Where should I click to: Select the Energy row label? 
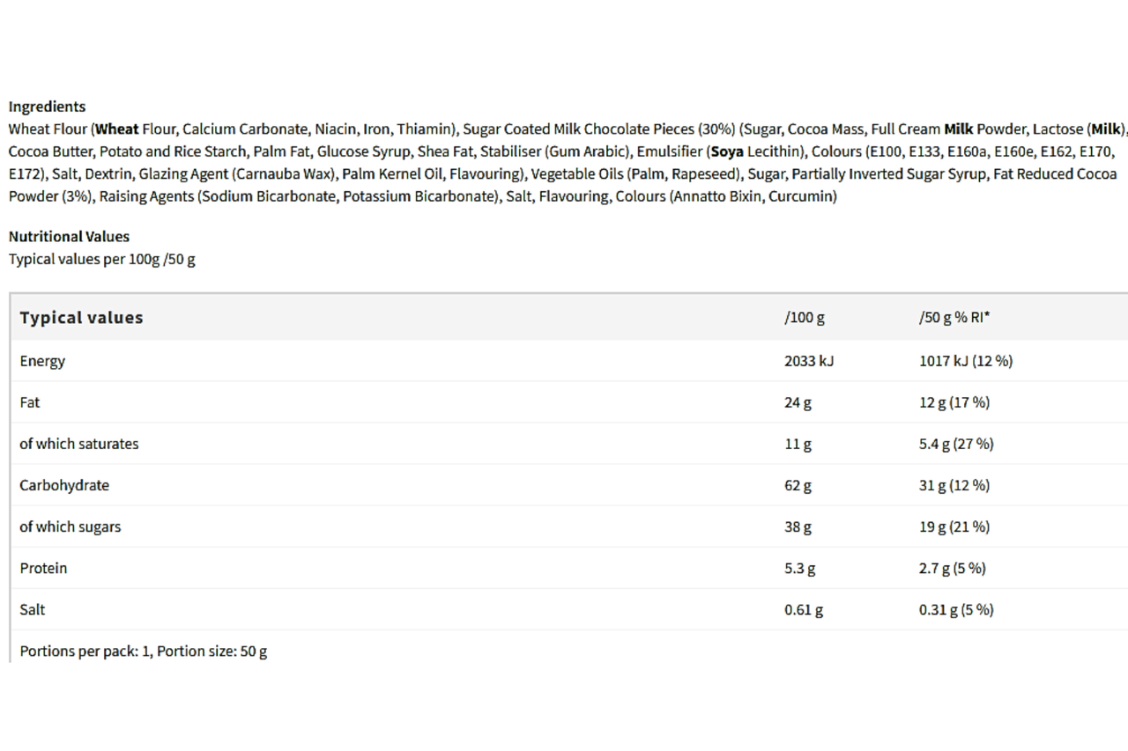[x=42, y=361]
